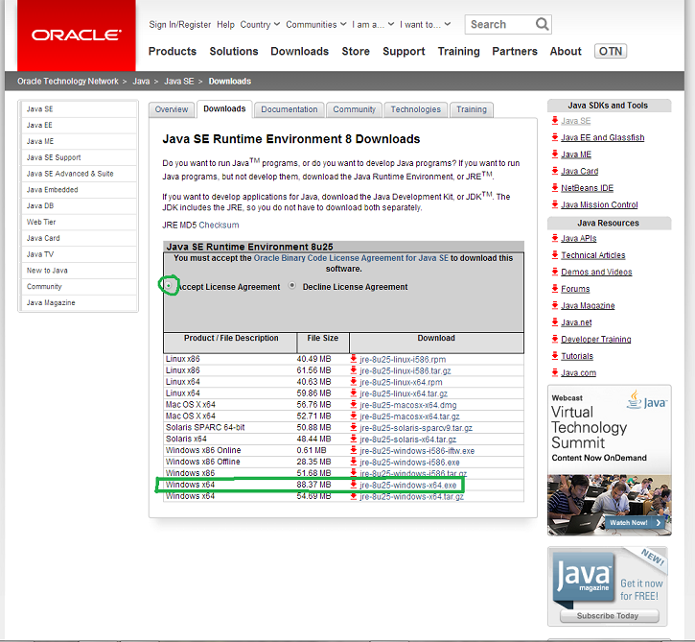Click Help link in top bar
Image resolution: width=695 pixels, height=642 pixels.
(225, 24)
